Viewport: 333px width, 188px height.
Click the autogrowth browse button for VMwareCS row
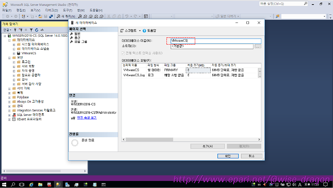[x=259, y=70]
